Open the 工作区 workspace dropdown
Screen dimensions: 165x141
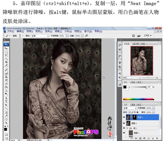[x=147, y=36]
